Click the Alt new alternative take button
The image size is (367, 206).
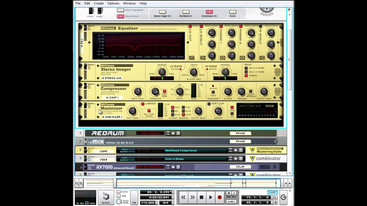tap(234, 193)
